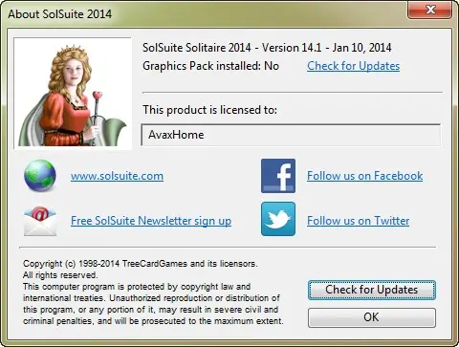Click the globe website icon
The height and width of the screenshot is (347, 459).
tap(40, 176)
